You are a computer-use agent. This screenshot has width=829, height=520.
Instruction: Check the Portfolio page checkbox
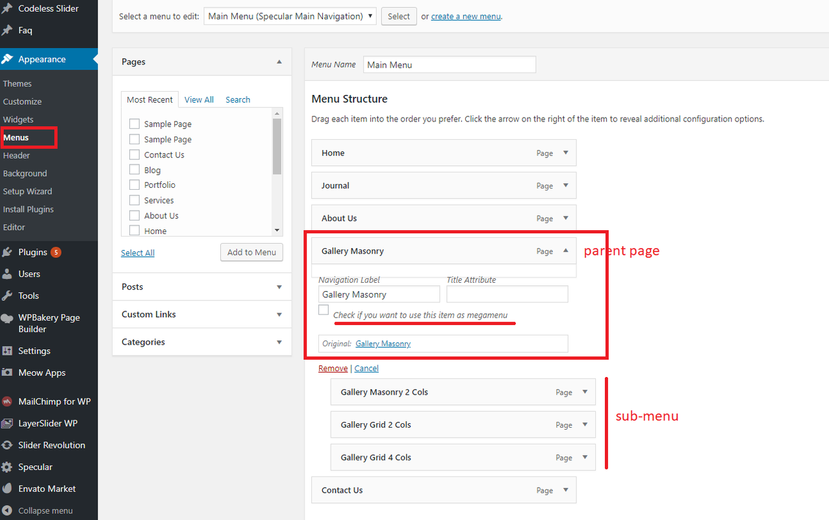134,185
